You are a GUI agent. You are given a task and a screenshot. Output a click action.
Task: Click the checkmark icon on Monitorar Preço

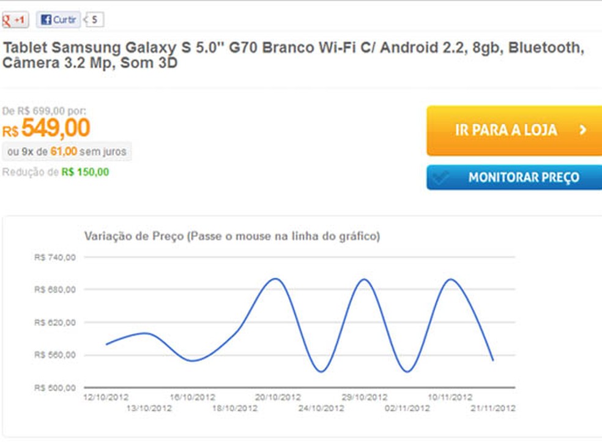[441, 178]
